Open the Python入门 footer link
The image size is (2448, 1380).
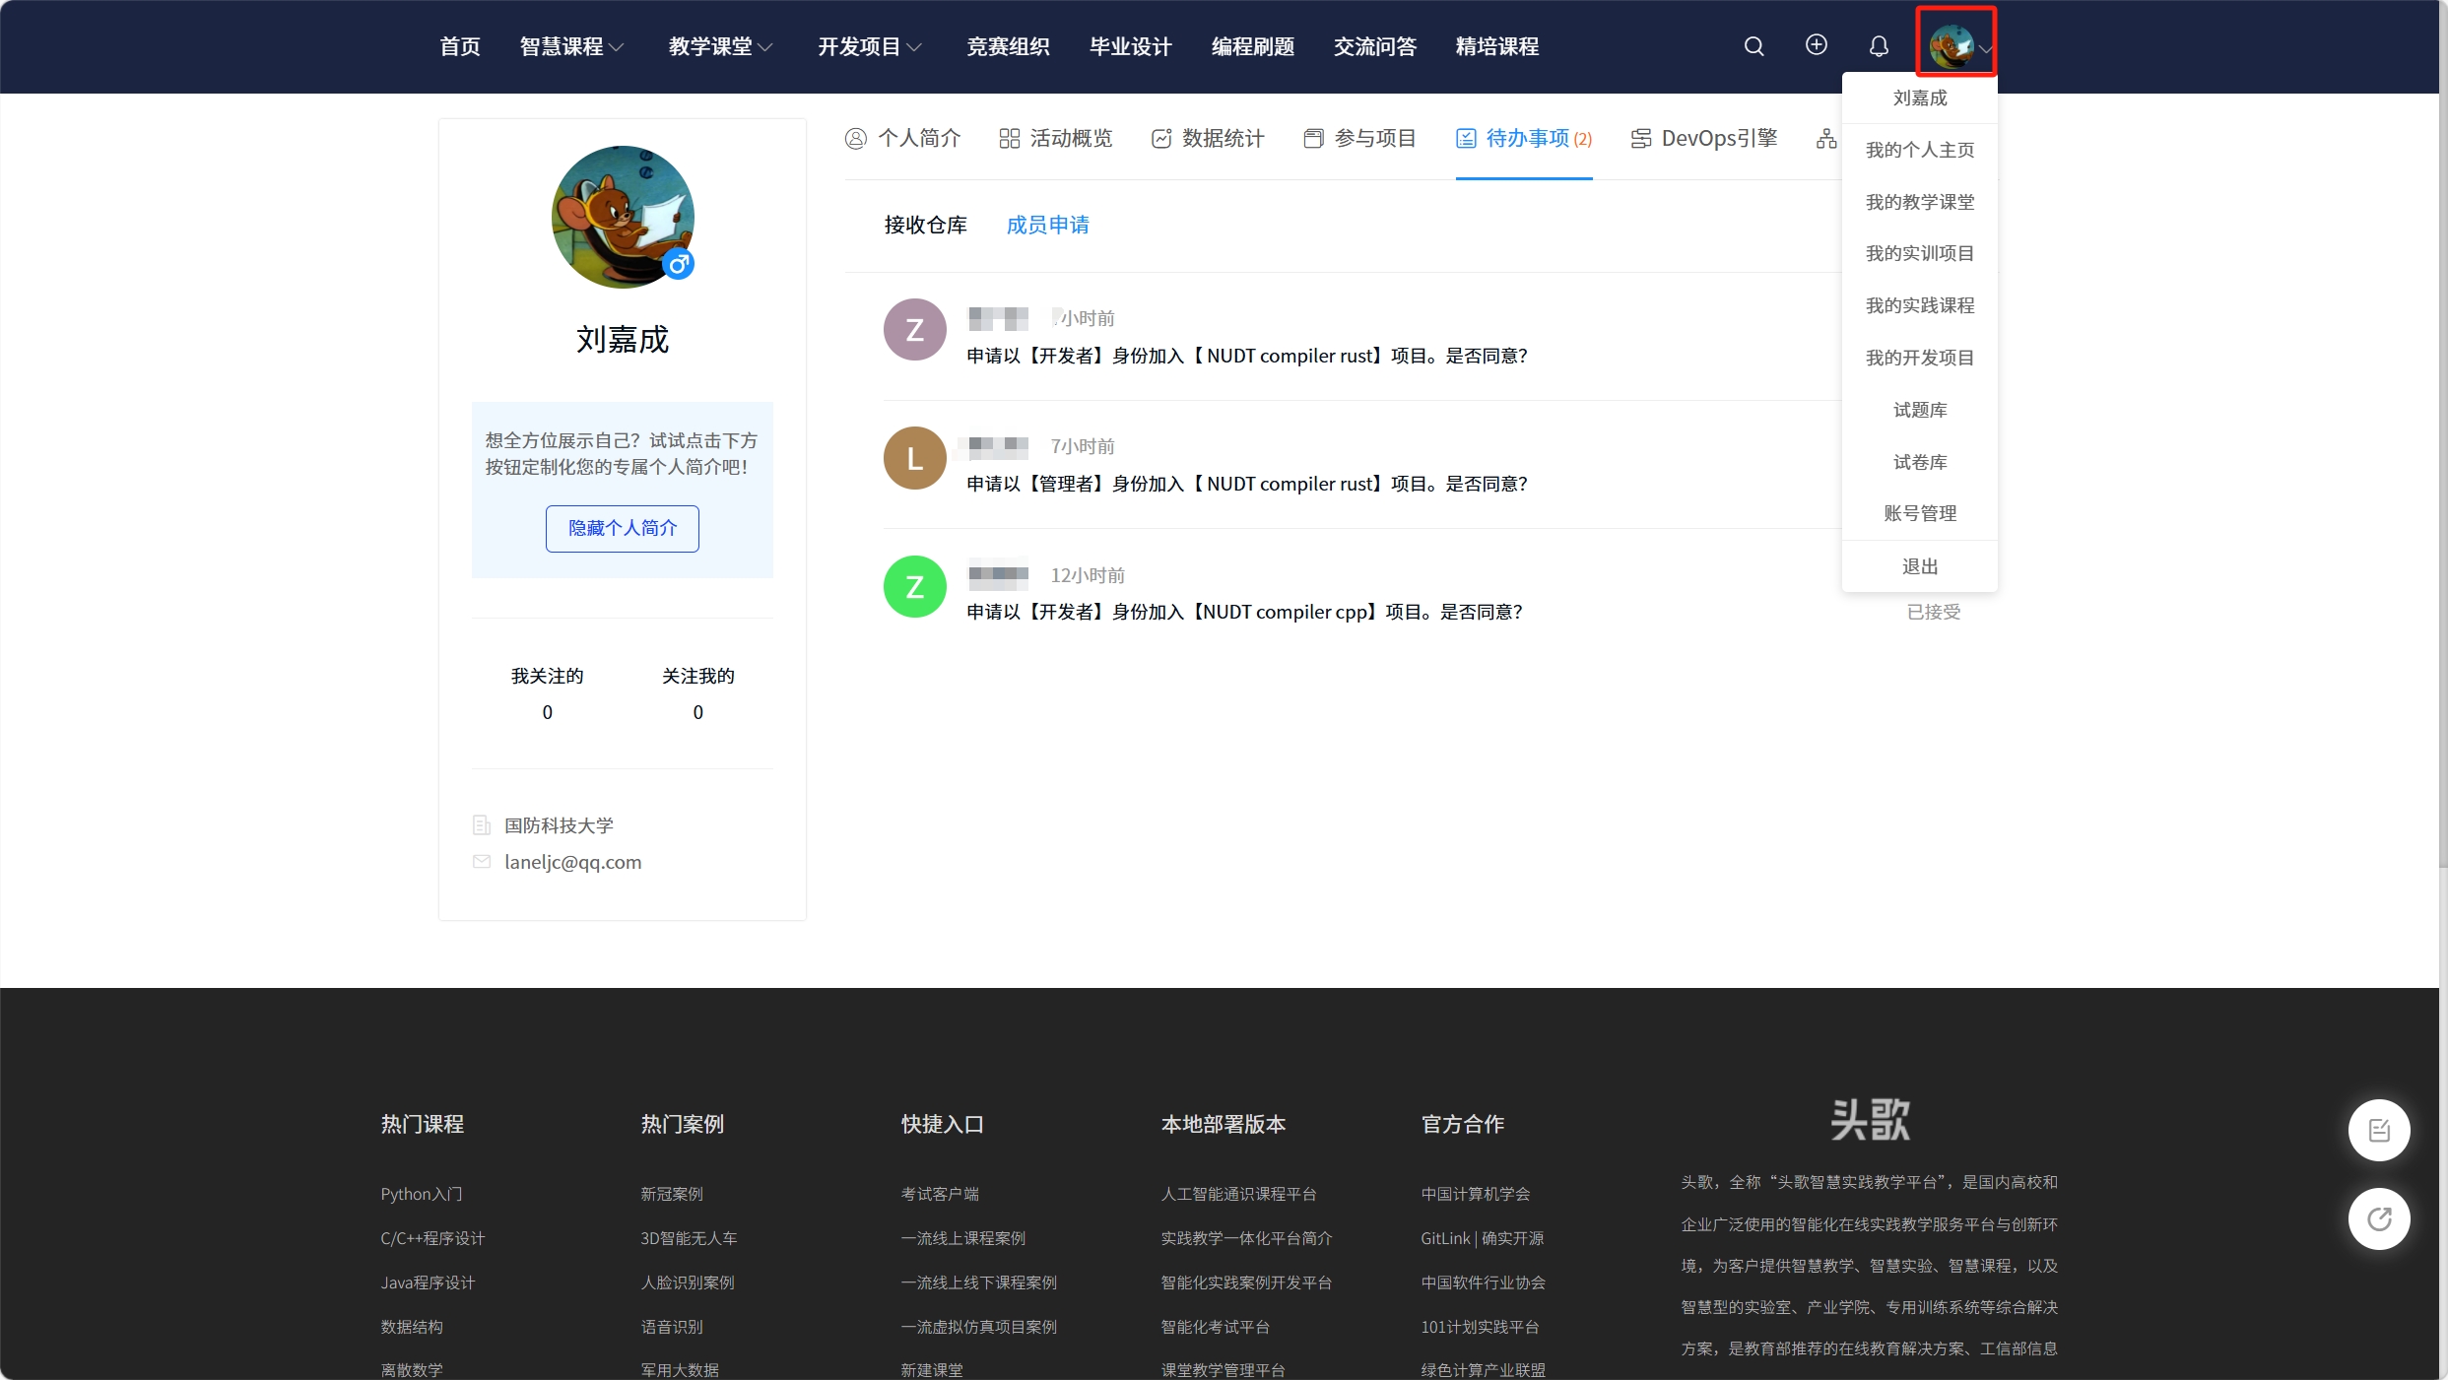click(x=421, y=1194)
